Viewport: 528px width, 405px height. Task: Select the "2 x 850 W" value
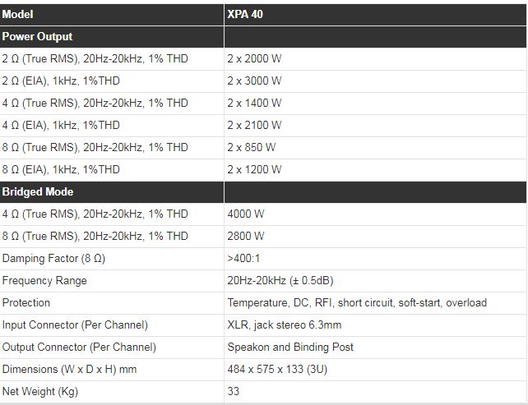(252, 148)
